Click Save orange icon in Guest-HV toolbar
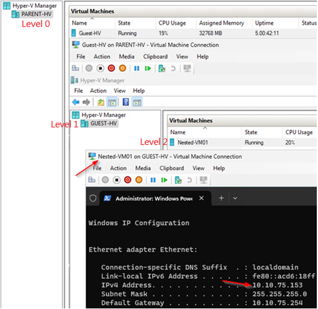 pos(122,68)
